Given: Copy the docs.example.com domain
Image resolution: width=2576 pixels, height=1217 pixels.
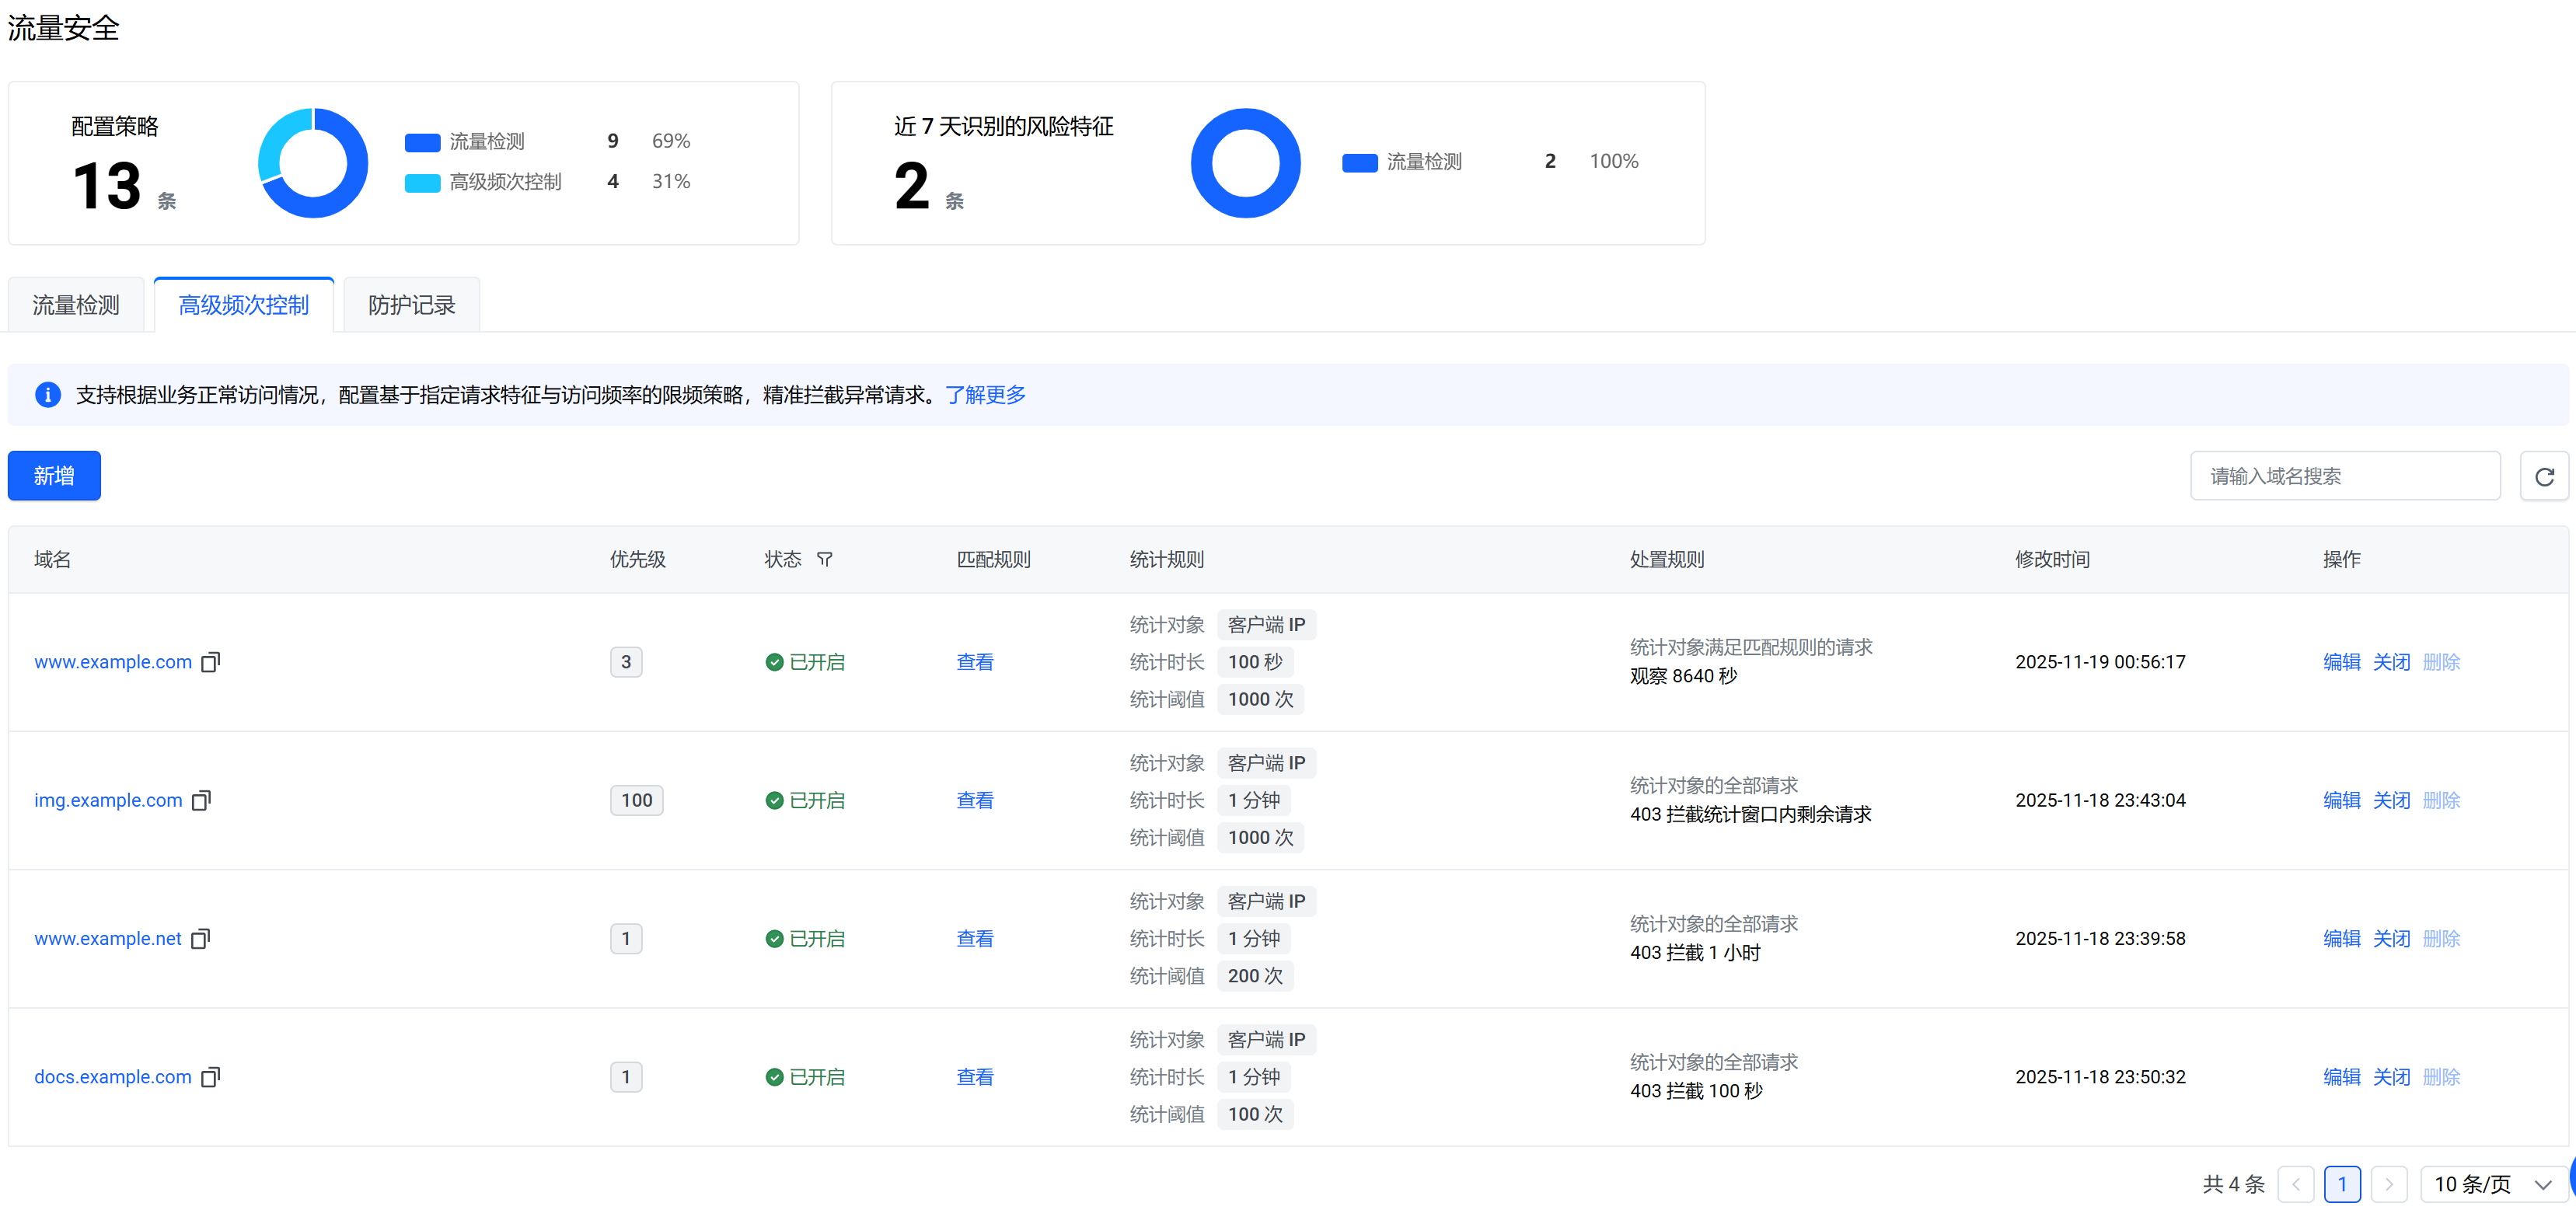Looking at the screenshot, I should click(x=210, y=1077).
